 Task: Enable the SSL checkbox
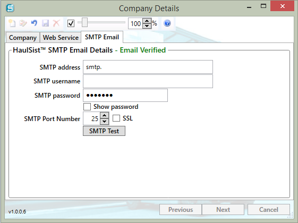[x=116, y=118]
